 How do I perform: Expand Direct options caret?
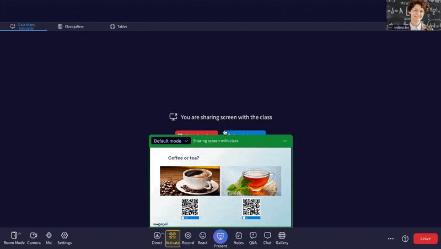pyautogui.click(x=163, y=234)
